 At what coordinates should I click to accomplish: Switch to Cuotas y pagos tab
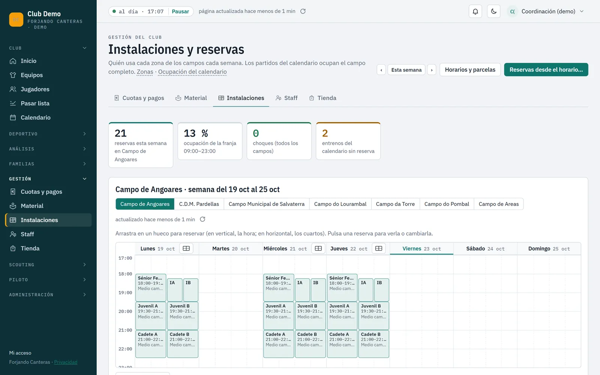pos(139,98)
